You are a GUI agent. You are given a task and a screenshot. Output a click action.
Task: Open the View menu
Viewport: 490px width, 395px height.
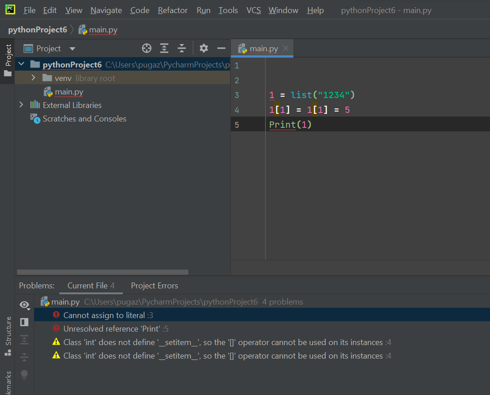pos(74,10)
